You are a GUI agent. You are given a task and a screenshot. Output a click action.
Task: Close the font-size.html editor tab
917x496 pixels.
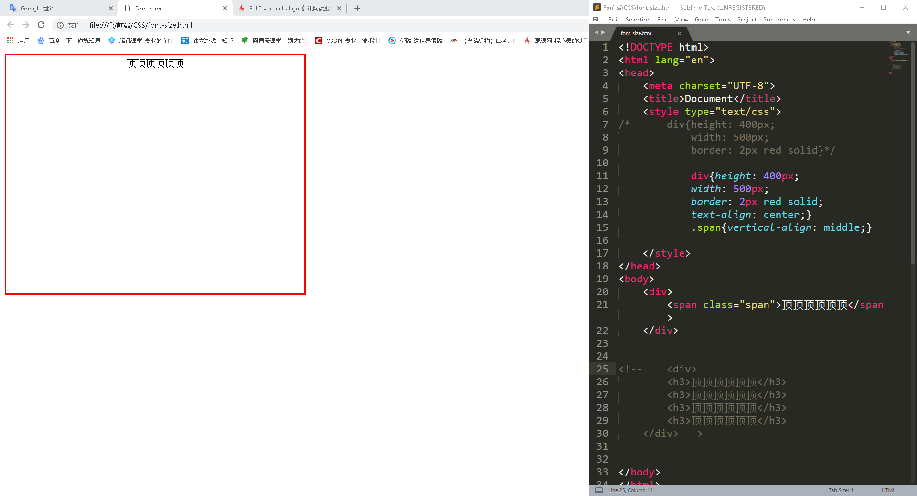[x=679, y=33]
